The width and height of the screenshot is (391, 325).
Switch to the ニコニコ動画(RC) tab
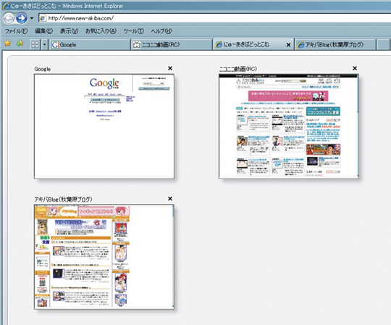coord(172,45)
